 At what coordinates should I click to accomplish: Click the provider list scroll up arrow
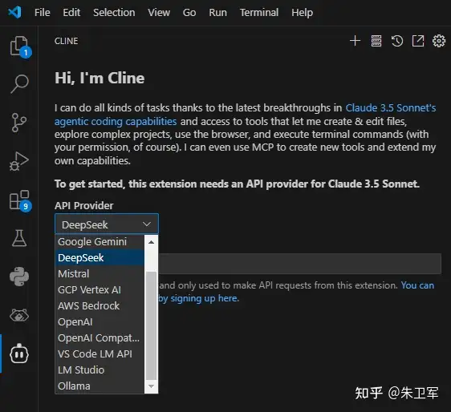[152, 242]
